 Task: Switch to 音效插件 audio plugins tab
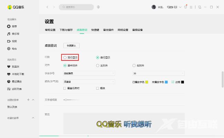coord(109,30)
